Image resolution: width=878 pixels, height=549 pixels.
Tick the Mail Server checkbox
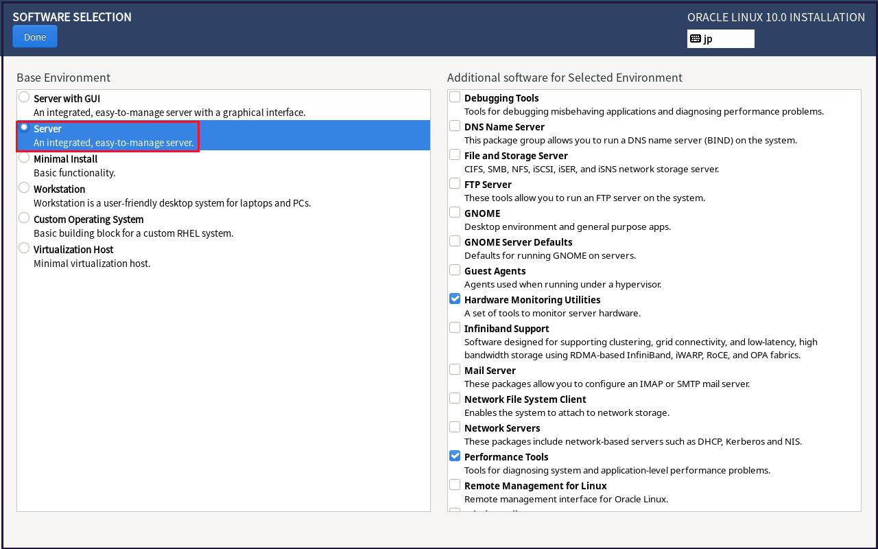pyautogui.click(x=455, y=369)
